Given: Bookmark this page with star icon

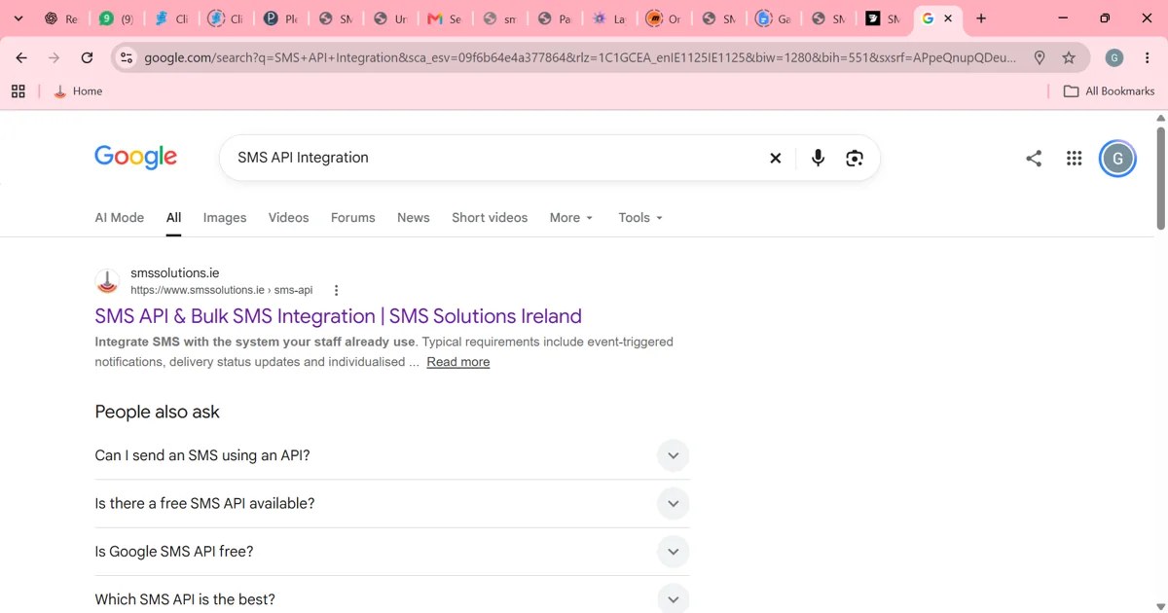Looking at the screenshot, I should pos(1069,58).
